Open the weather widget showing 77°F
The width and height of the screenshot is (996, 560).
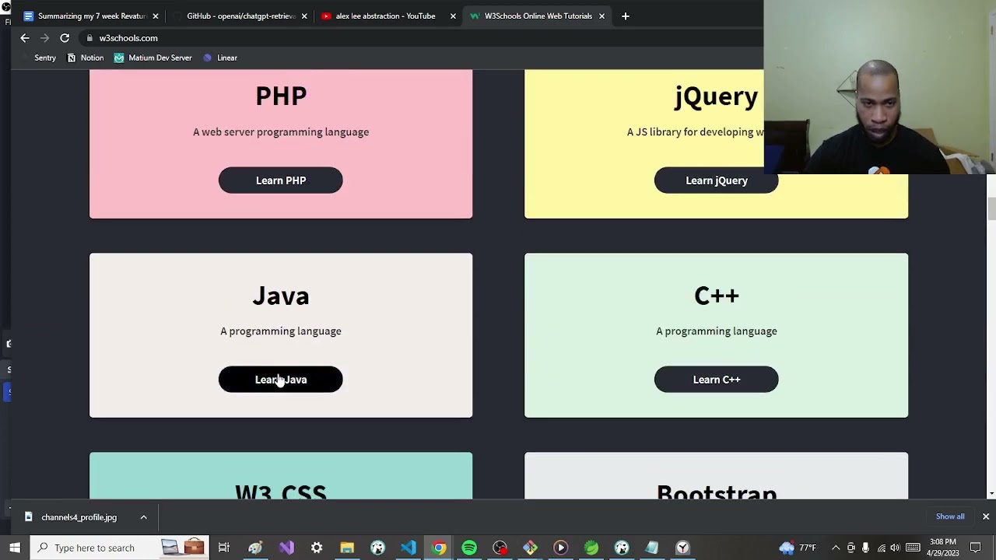tap(798, 548)
